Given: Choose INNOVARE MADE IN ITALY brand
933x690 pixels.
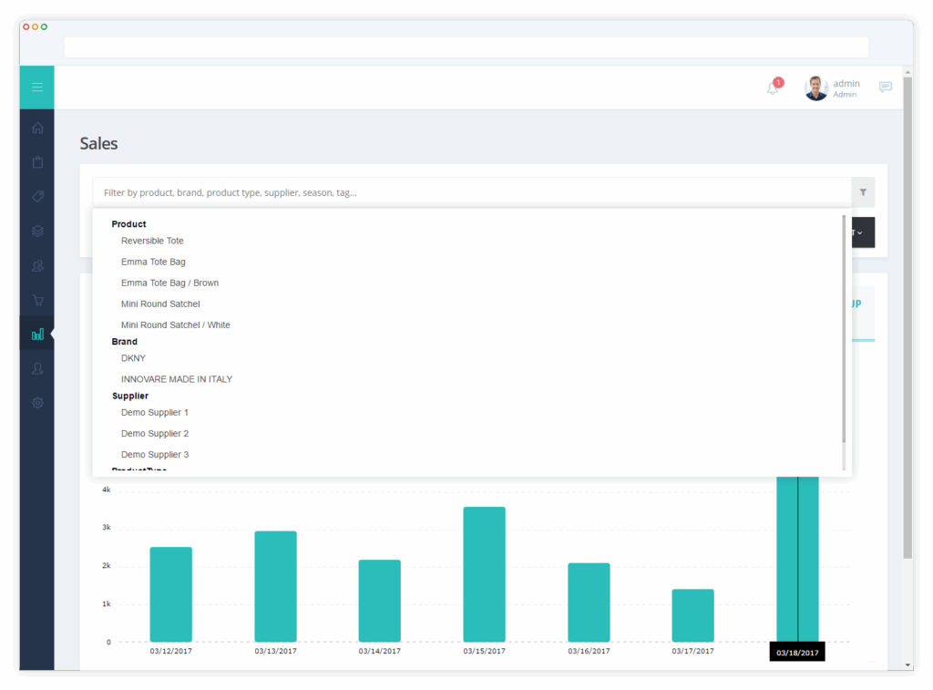Looking at the screenshot, I should tap(177, 379).
